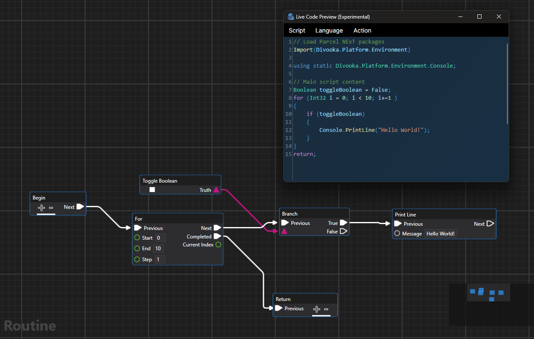
Task: Select the For node title
Action: [x=139, y=219]
